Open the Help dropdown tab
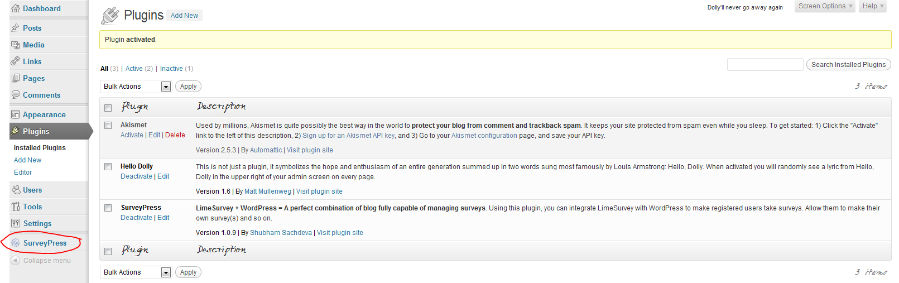The image size is (899, 283). point(872,6)
